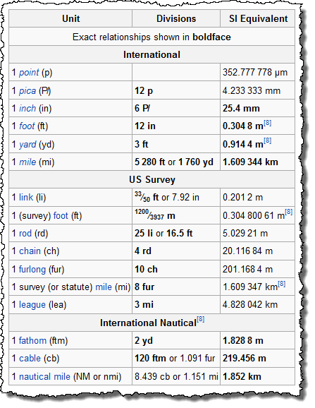Open the US Survey link (li) entry

pos(26,197)
